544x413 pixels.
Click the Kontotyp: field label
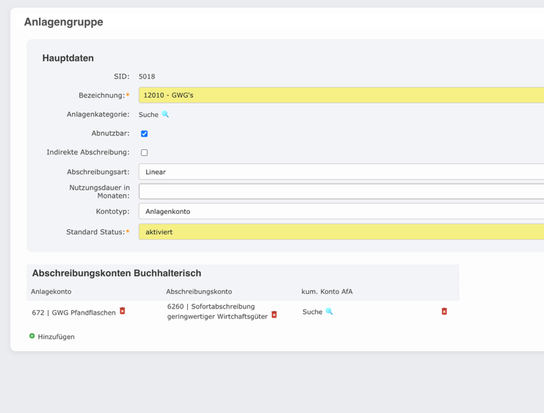113,211
